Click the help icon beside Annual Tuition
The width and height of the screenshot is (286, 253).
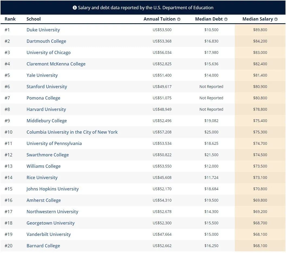[x=179, y=19]
